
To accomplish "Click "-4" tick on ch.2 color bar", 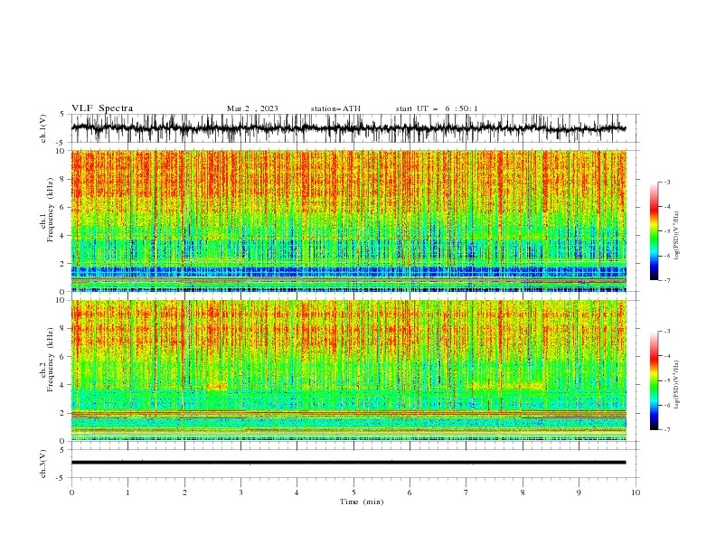I will (x=667, y=356).
